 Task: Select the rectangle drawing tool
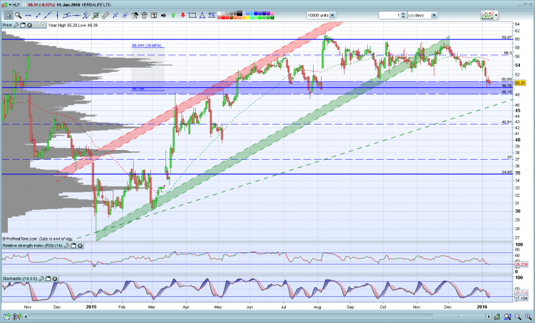(x=193, y=15)
